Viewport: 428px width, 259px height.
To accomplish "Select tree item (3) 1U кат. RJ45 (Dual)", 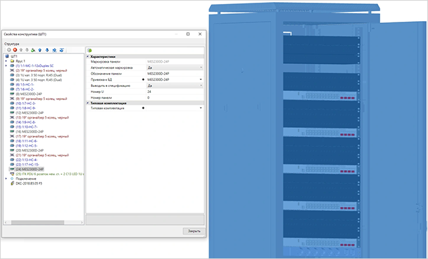I will pyautogui.click(x=39, y=75).
